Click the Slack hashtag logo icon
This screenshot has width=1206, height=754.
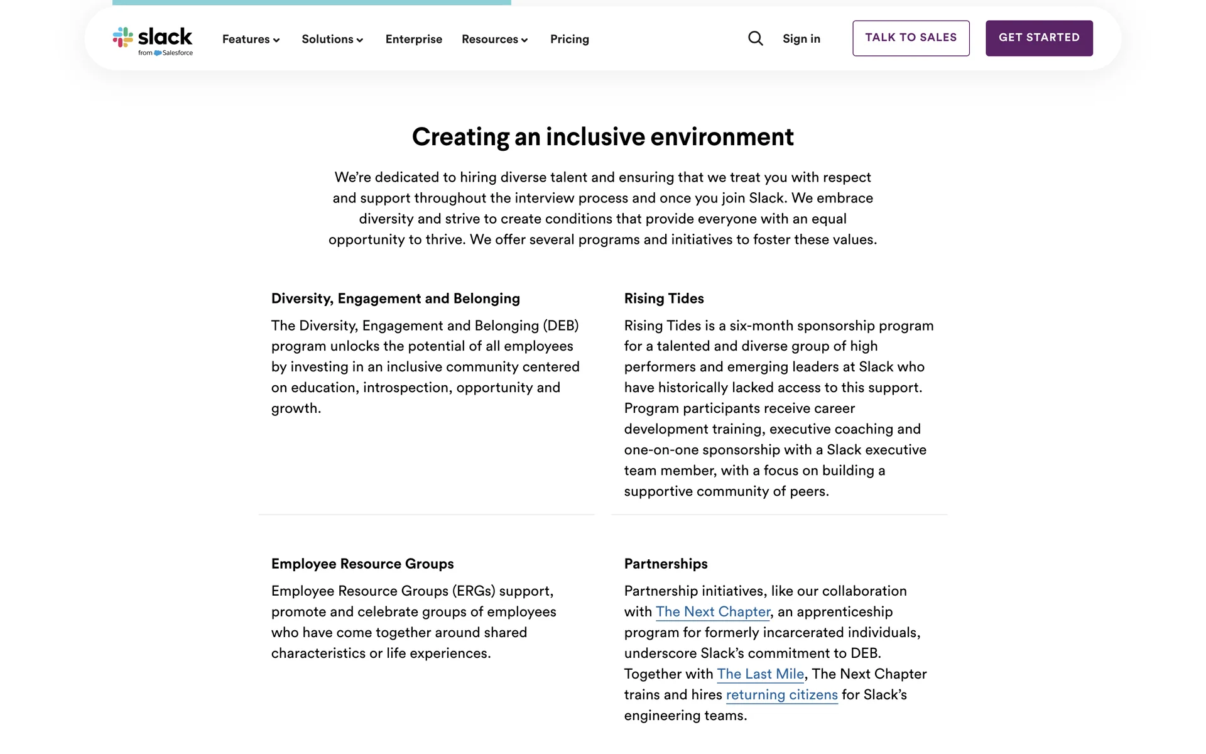point(123,37)
